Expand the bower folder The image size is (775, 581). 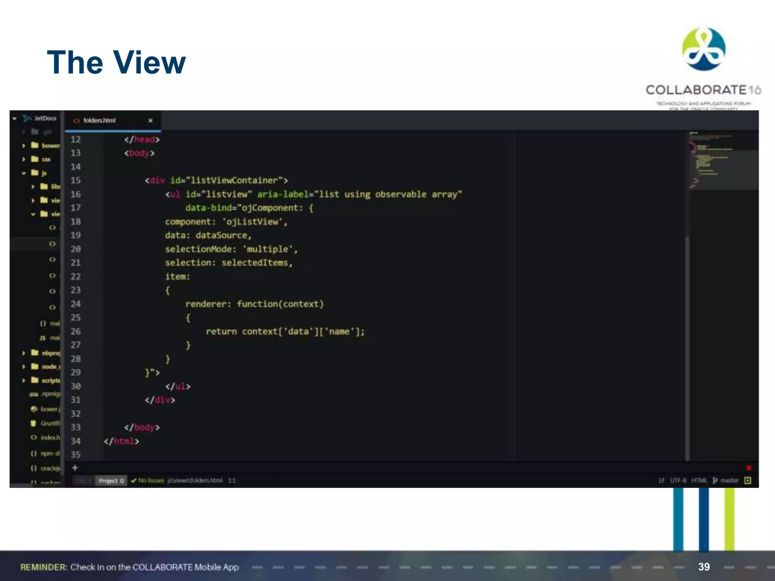pos(23,146)
